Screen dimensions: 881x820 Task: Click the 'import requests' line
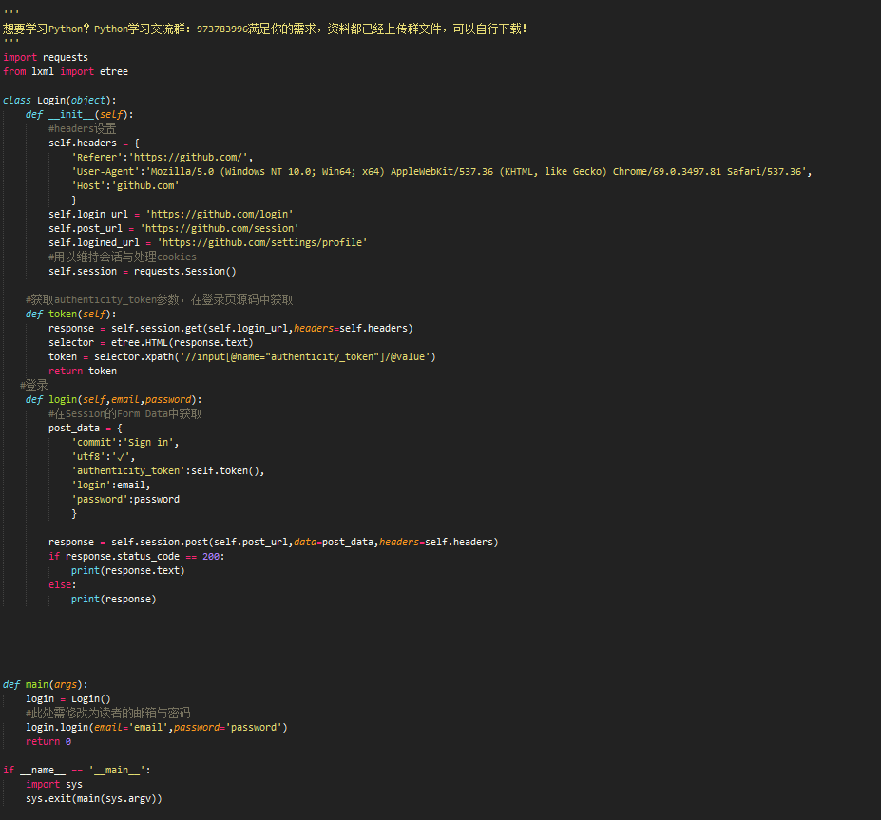pyautogui.click(x=46, y=57)
